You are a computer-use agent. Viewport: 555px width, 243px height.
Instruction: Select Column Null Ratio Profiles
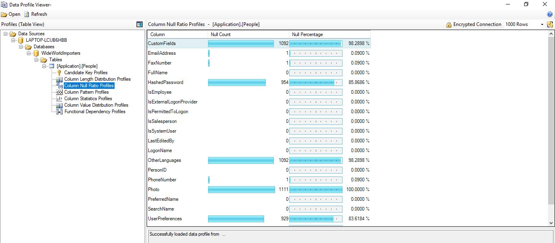pos(89,86)
